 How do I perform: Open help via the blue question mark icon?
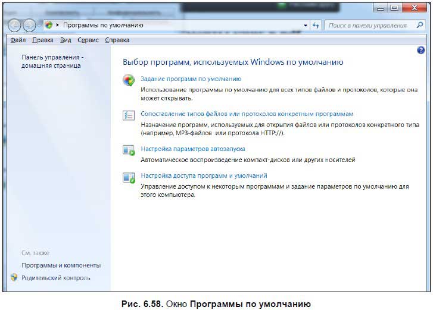pos(421,50)
